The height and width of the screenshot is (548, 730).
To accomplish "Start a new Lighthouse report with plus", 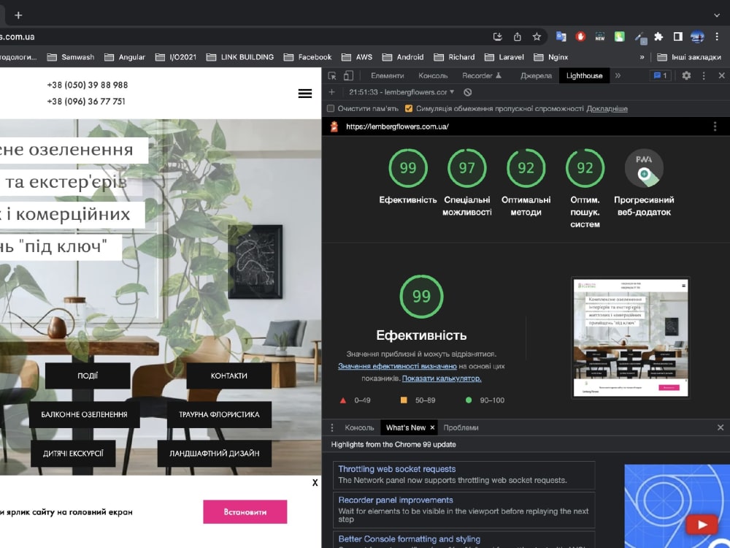I will tap(332, 92).
